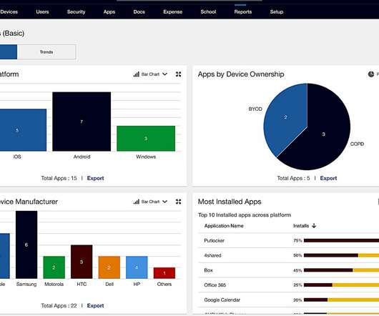Sort by the Installs arrow icon
The height and width of the screenshot is (316, 379).
[314, 226]
